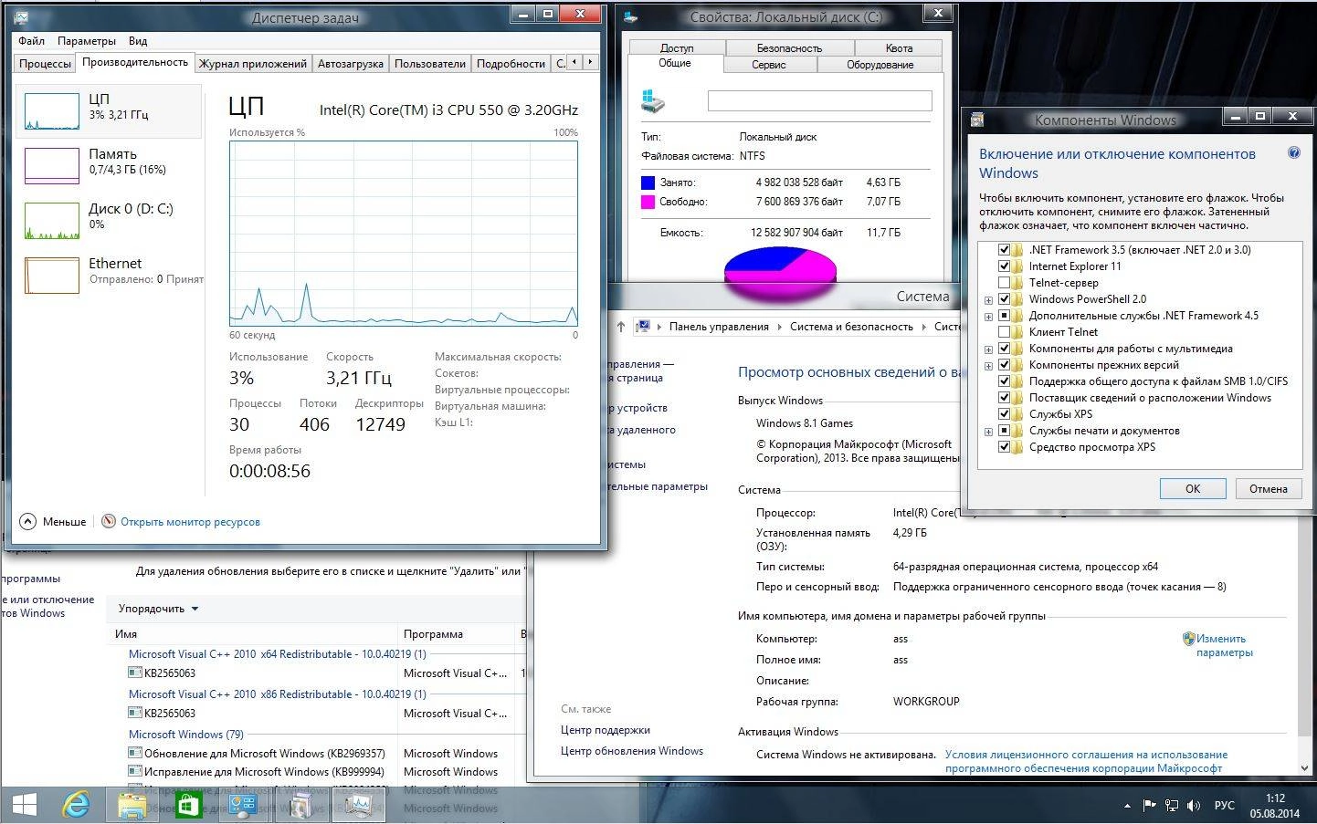This screenshot has width=1317, height=824.
Task: Click the shield icon beside Изменить параметры
Action: pyautogui.click(x=1188, y=639)
